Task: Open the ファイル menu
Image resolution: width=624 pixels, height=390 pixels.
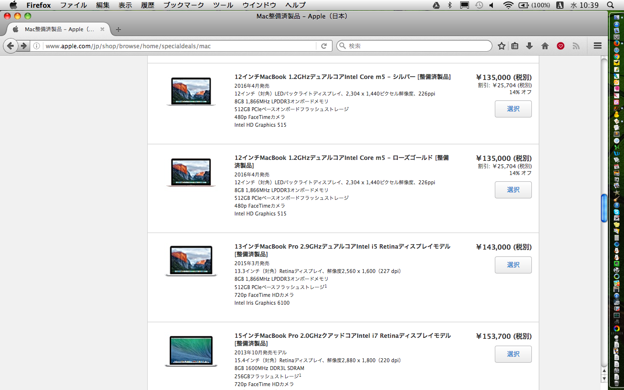Action: (x=73, y=5)
